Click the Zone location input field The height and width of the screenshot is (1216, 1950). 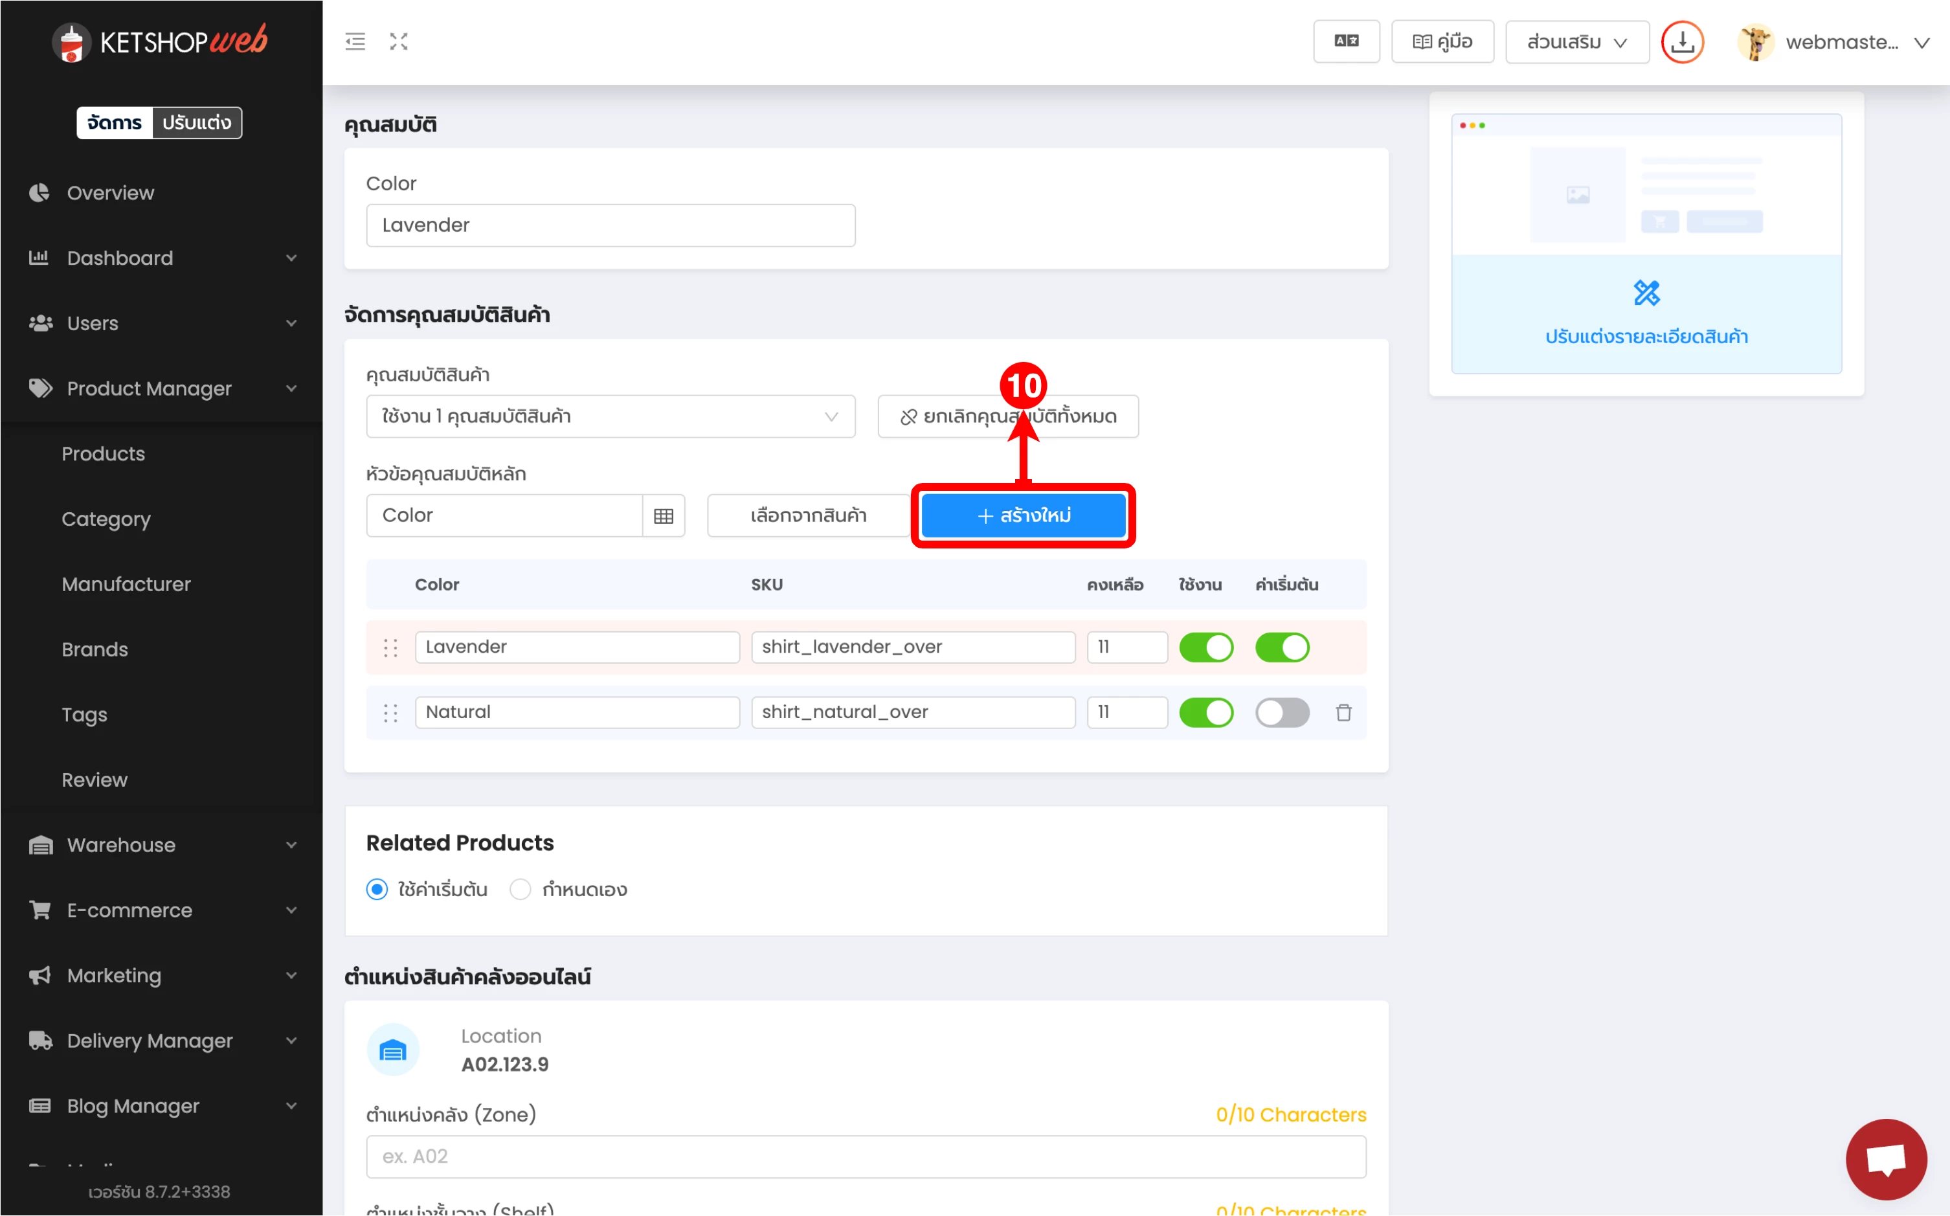tap(865, 1156)
